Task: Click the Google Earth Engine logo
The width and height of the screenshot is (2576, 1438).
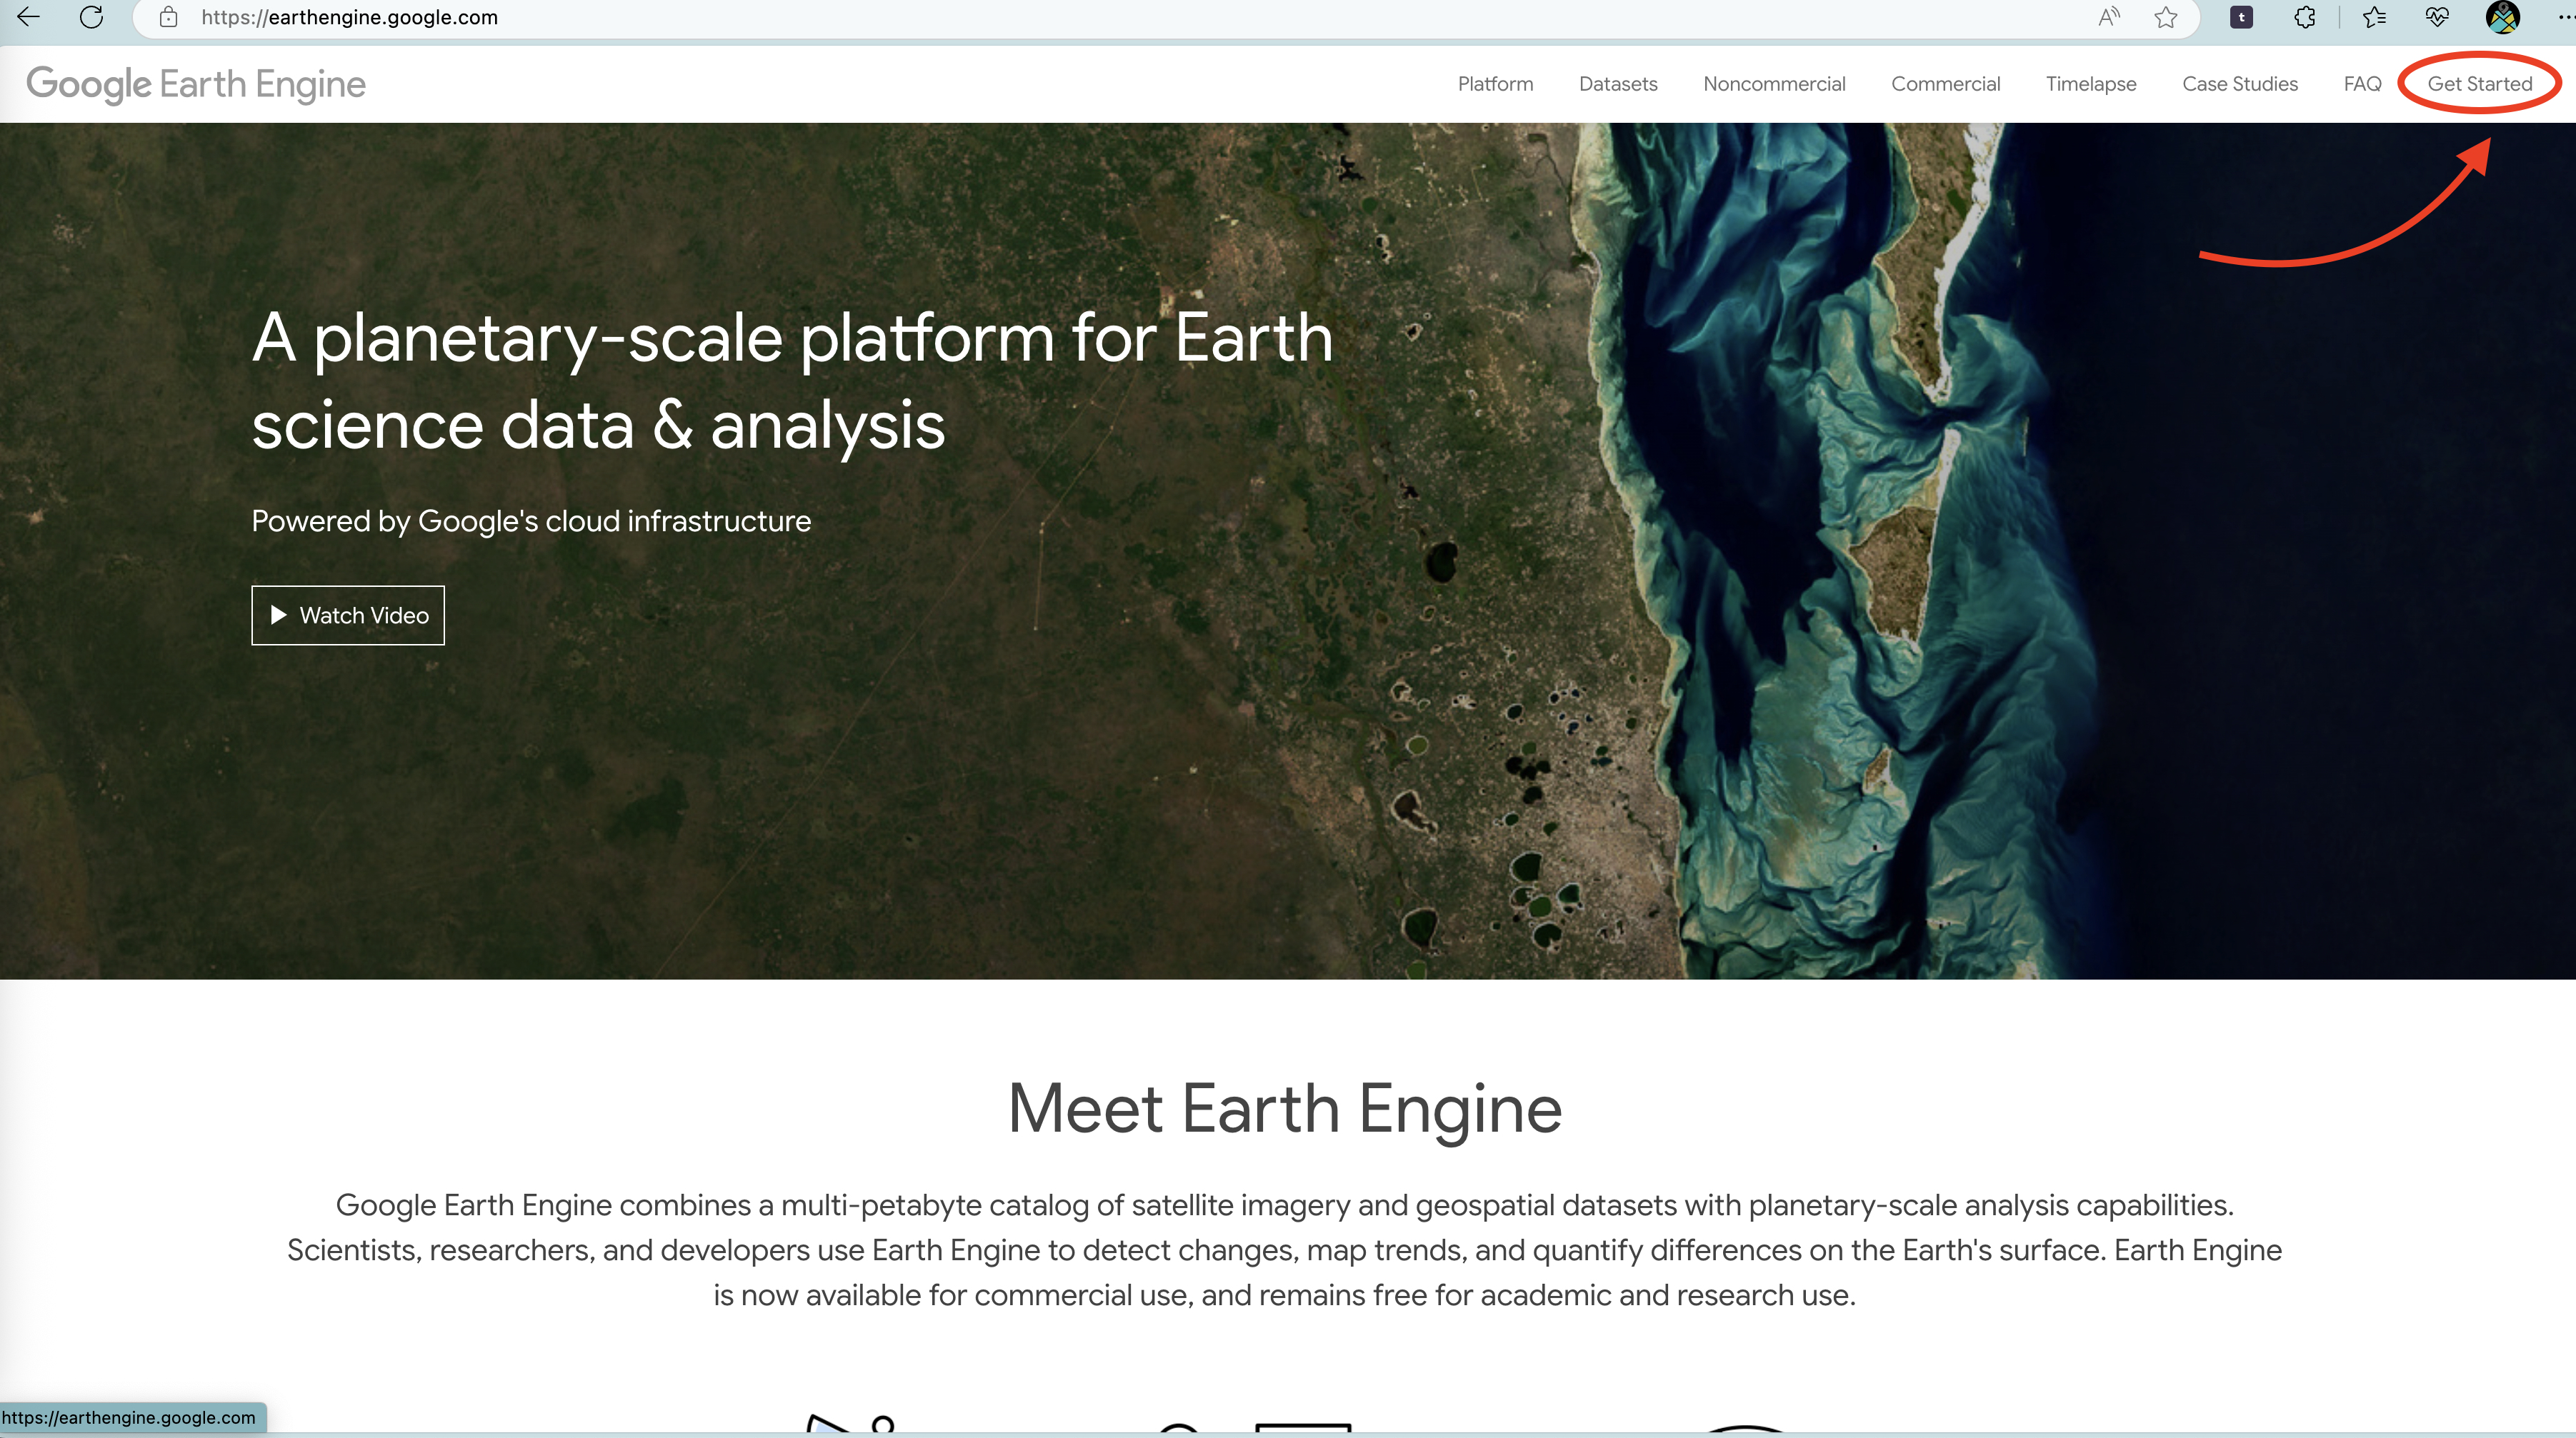Action: [x=196, y=85]
